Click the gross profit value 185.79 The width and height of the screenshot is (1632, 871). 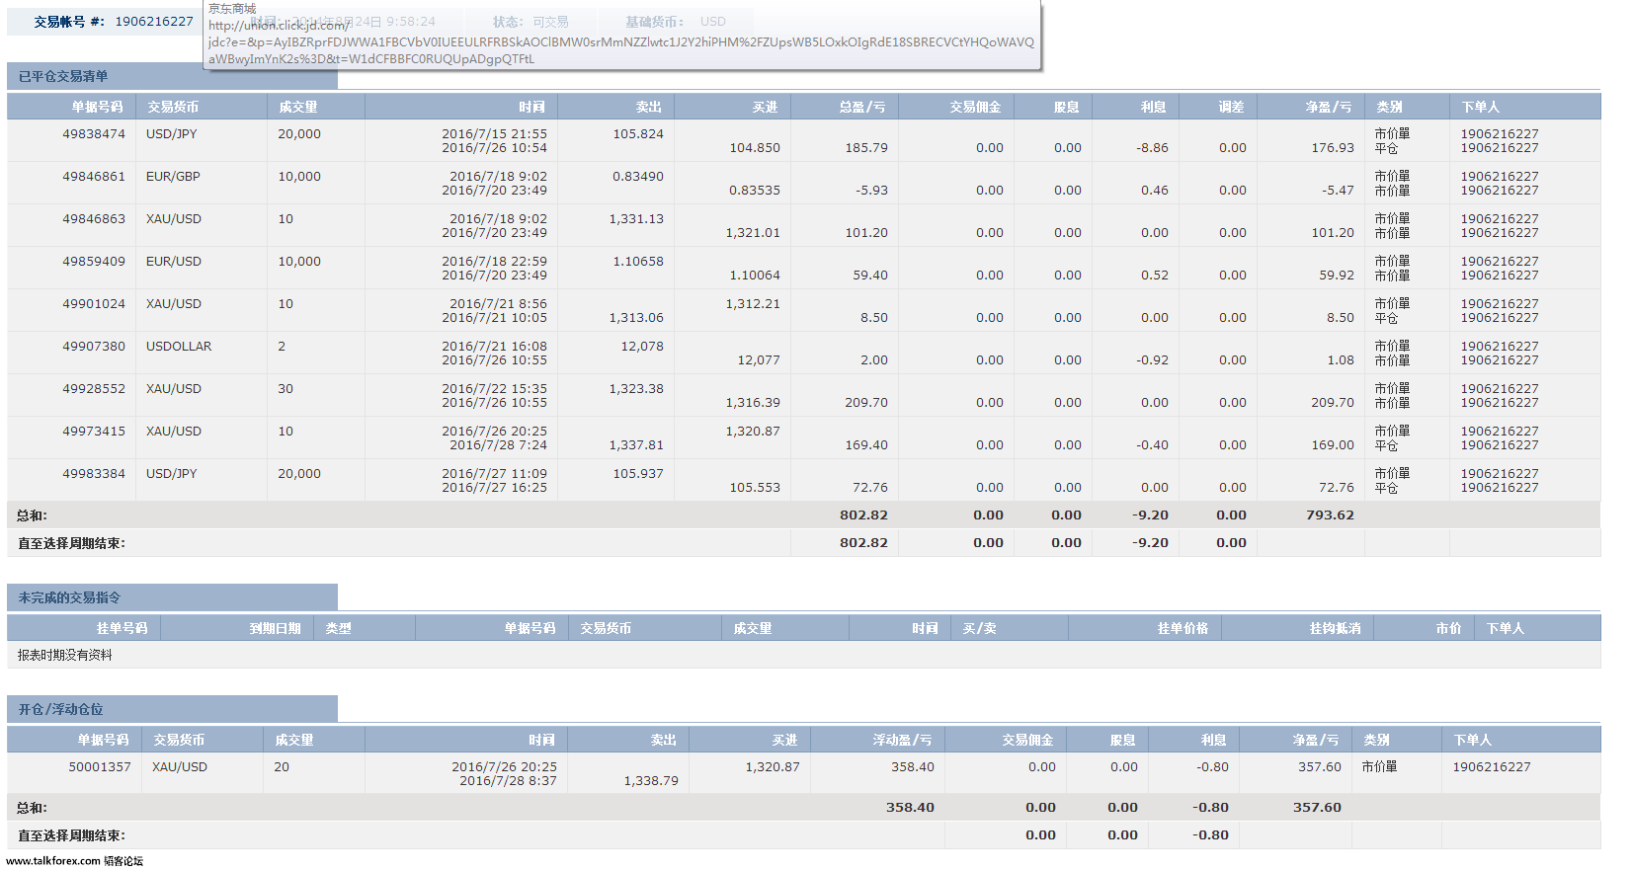866,148
